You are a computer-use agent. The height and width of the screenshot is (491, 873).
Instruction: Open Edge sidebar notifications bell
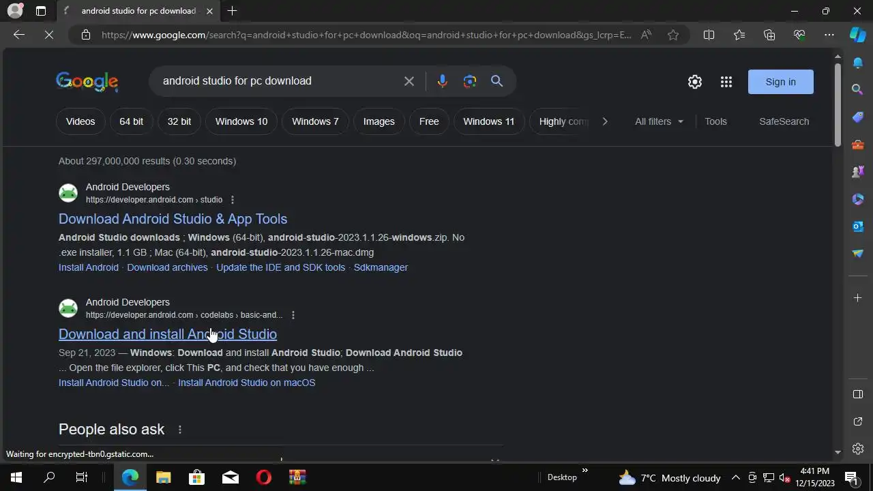858,63
